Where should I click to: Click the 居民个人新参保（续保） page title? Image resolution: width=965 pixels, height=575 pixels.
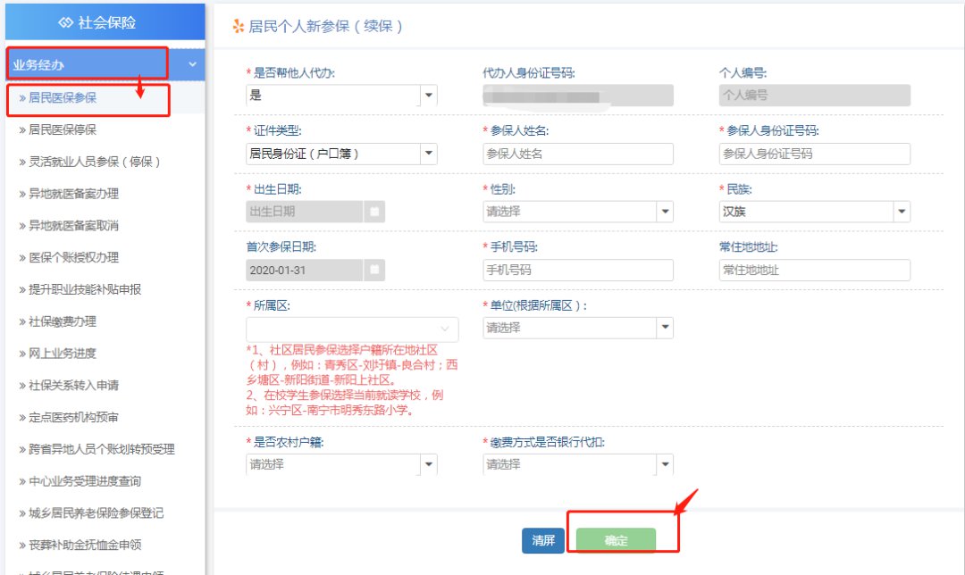(x=325, y=27)
